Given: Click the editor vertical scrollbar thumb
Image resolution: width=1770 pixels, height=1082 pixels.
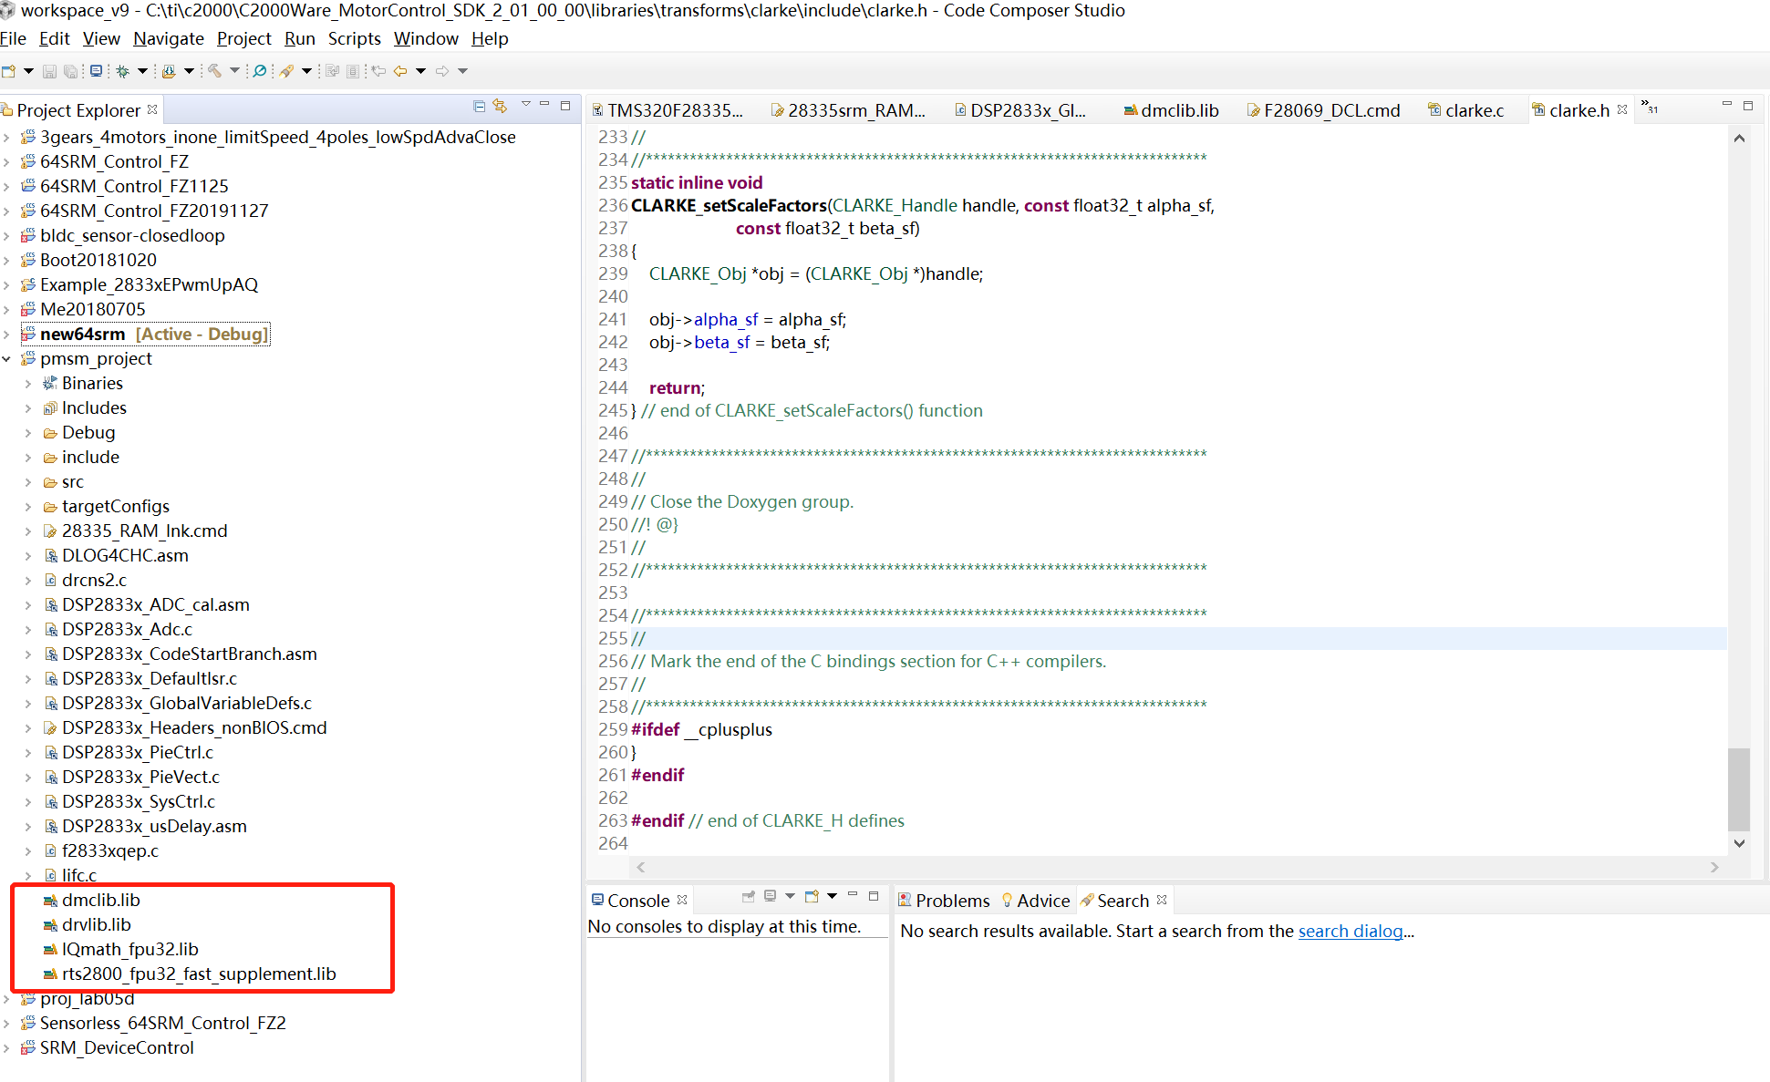Looking at the screenshot, I should click(x=1739, y=789).
